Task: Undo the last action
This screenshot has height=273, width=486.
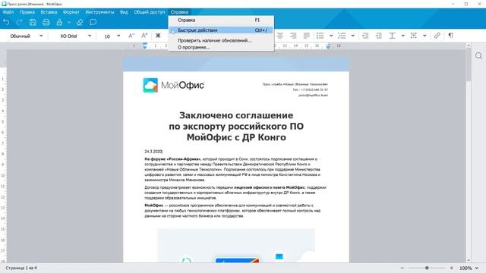Action: click(x=6, y=22)
